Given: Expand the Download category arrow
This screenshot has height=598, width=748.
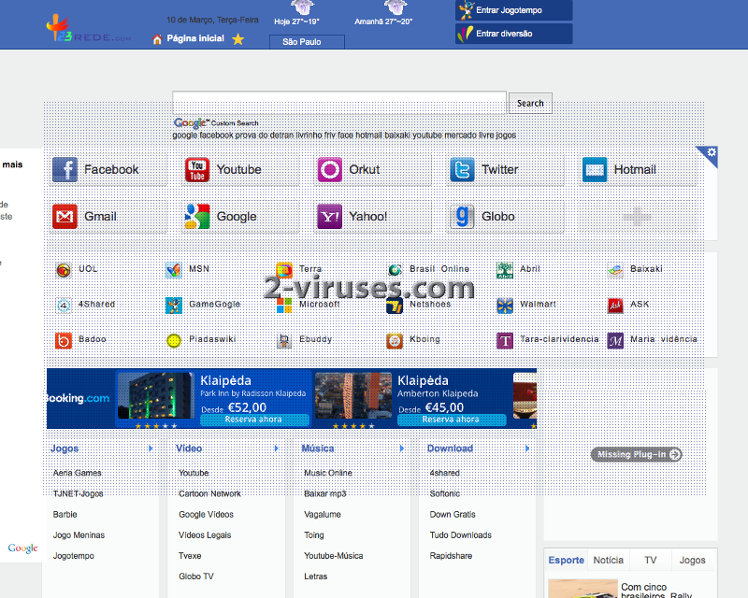Looking at the screenshot, I should 527,448.
